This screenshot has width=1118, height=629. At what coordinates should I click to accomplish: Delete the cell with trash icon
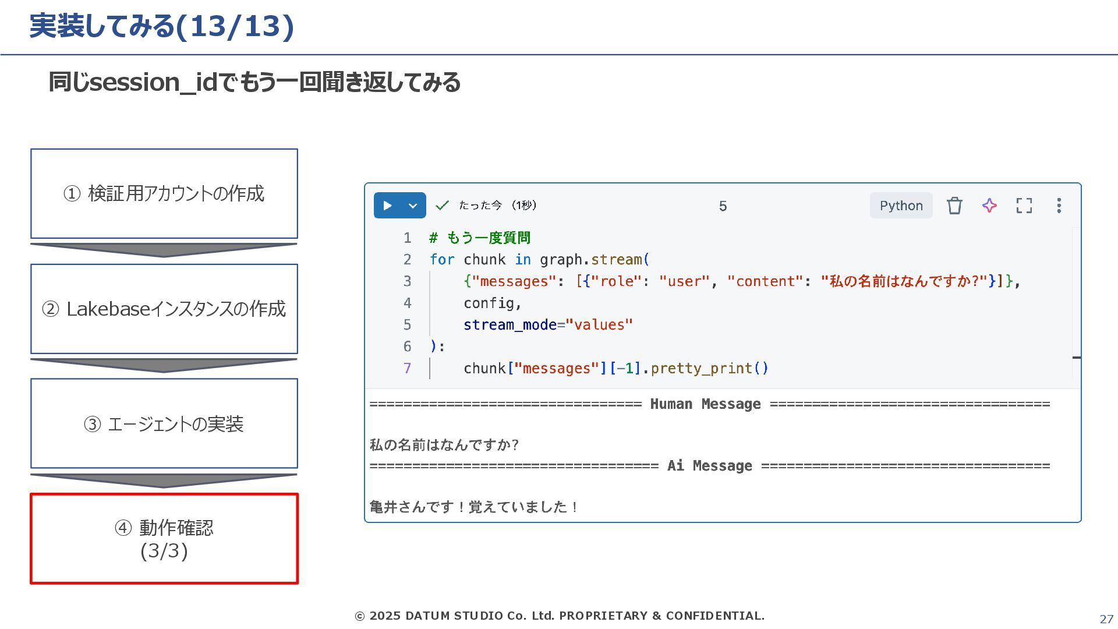954,206
